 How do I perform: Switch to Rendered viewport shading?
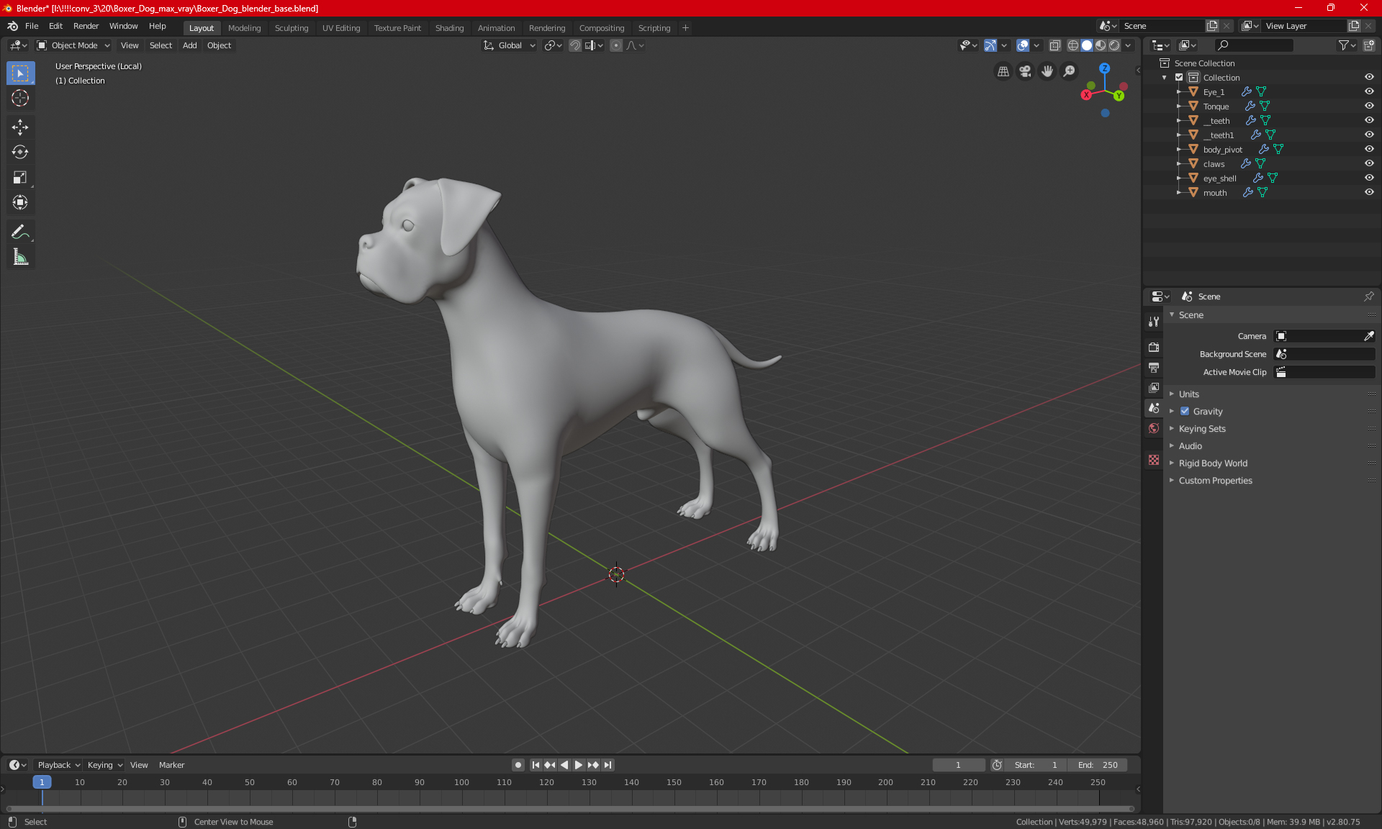pos(1114,45)
